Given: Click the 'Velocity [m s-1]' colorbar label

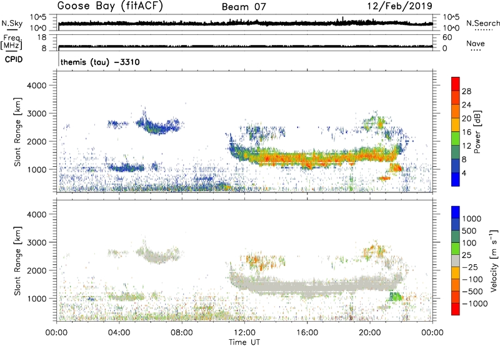Looking at the screenshot, I should tap(494, 260).
